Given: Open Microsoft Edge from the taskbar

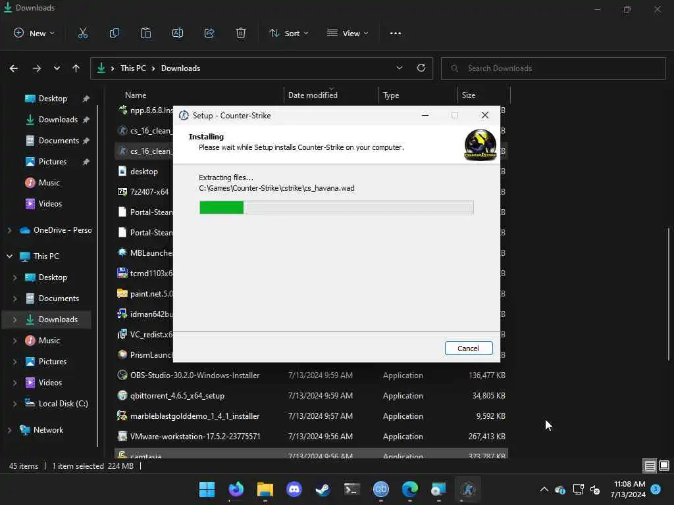Looking at the screenshot, I should tap(409, 489).
